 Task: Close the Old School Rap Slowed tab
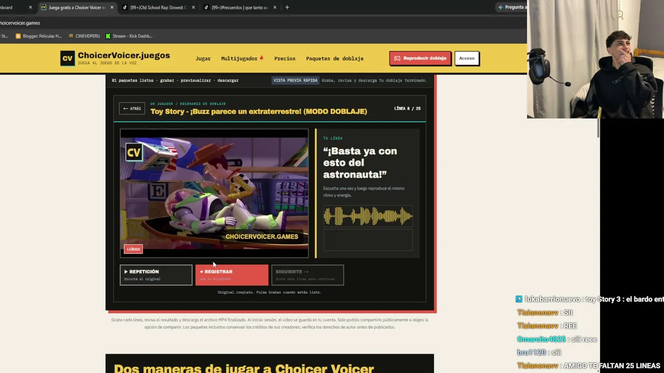(193, 7)
